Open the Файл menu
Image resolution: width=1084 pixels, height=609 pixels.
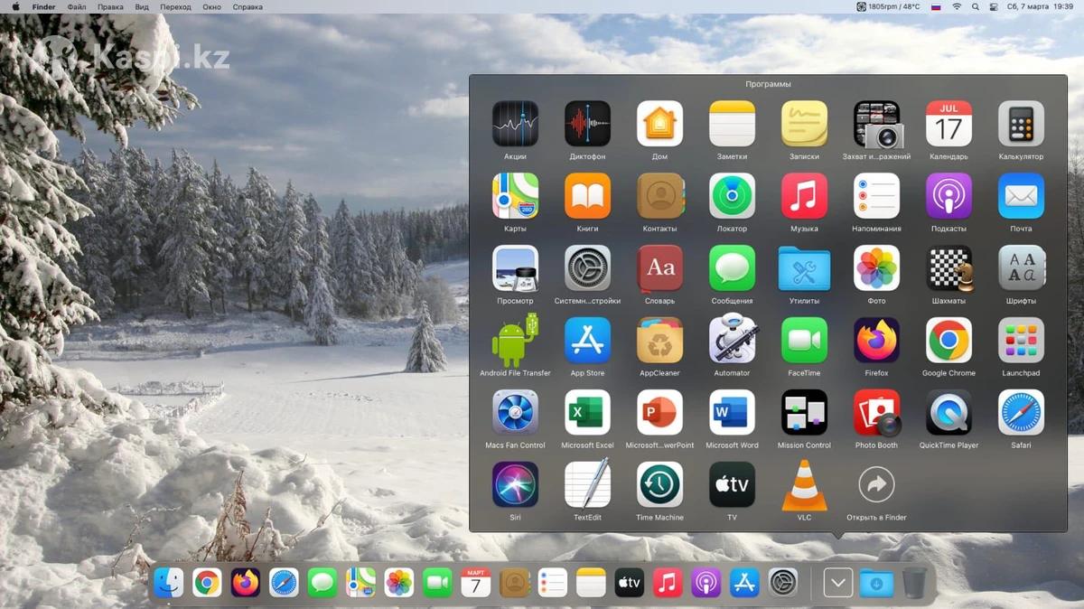77,6
